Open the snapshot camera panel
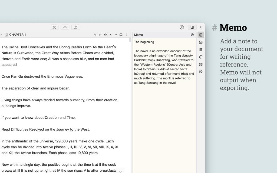The image size is (277, 173). click(x=201, y=42)
